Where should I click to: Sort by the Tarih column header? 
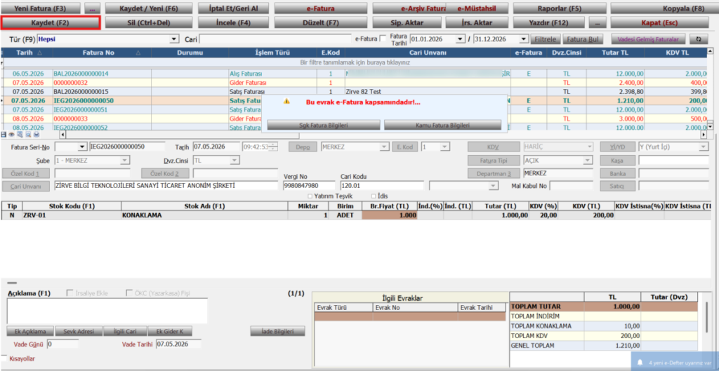click(x=27, y=53)
